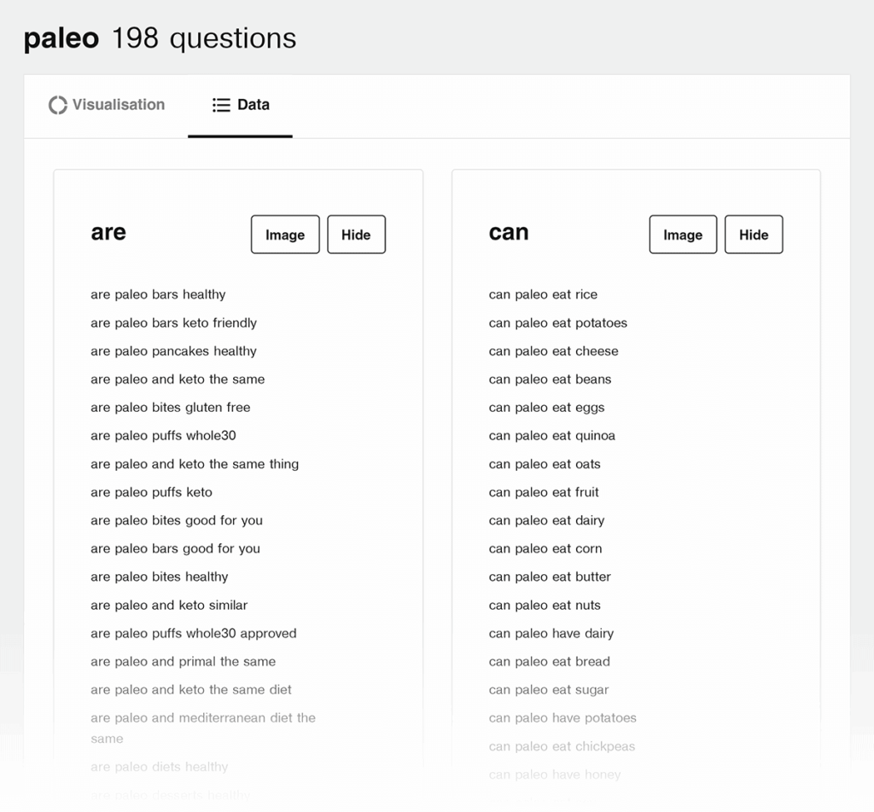This screenshot has width=874, height=812.
Task: Open 'are paleo puffs whole30 approved'
Action: coord(193,633)
